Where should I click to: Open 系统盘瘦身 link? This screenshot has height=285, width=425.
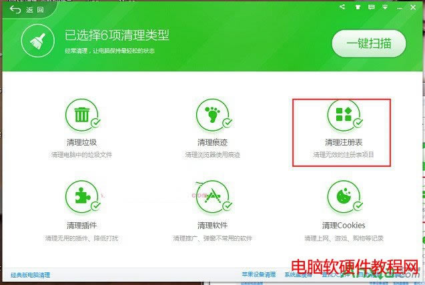[x=298, y=275]
